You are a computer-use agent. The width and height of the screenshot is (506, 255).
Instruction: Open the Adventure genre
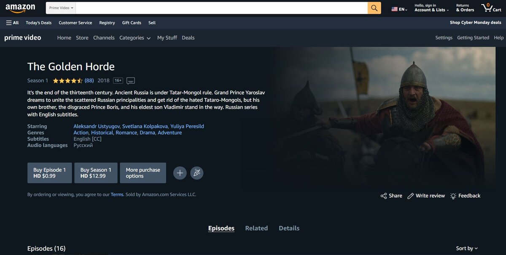coord(170,133)
